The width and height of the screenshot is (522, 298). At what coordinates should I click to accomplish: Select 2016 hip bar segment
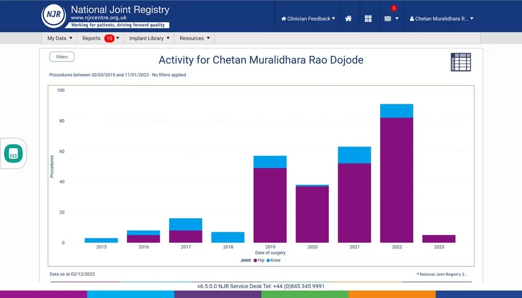coord(144,239)
